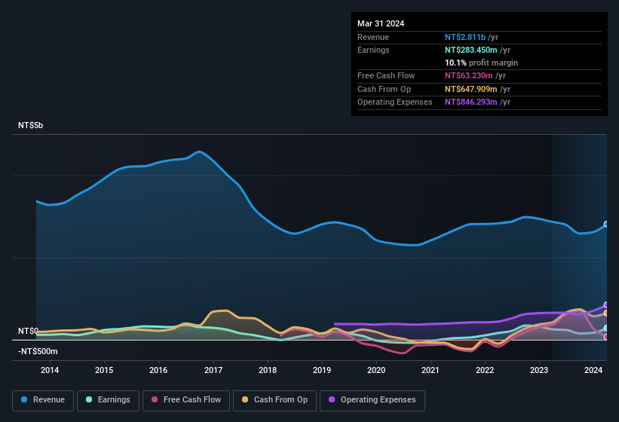This screenshot has height=422, width=619.
Task: Click the 2018 x-axis label
Action: pos(268,370)
